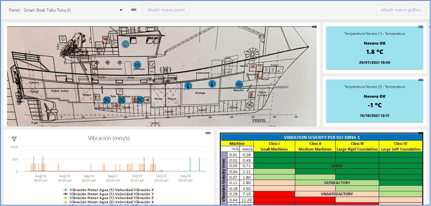Click the bridge sensor icon in the wheelhouse
431x206 pixels.
(125, 44)
